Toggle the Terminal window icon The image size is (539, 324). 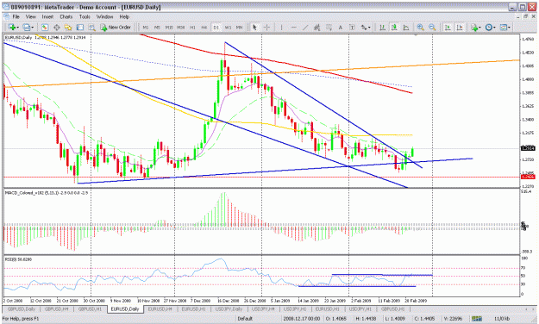coord(80,27)
